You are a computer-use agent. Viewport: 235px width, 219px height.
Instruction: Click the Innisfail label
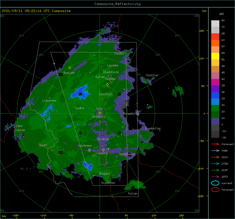pyautogui.click(x=105, y=94)
